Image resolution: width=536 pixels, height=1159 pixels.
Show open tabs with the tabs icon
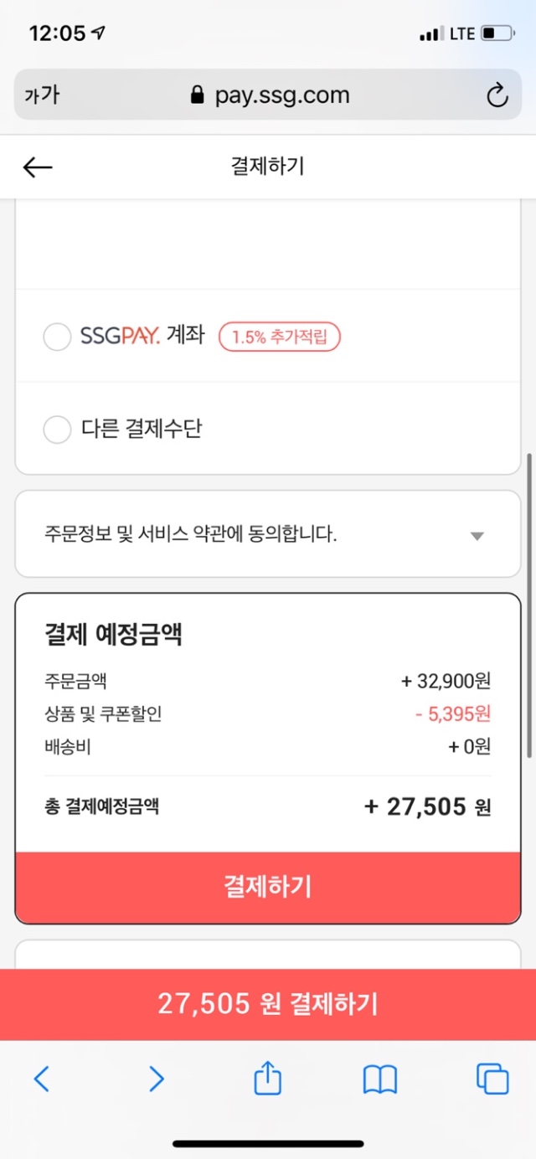[492, 1079]
